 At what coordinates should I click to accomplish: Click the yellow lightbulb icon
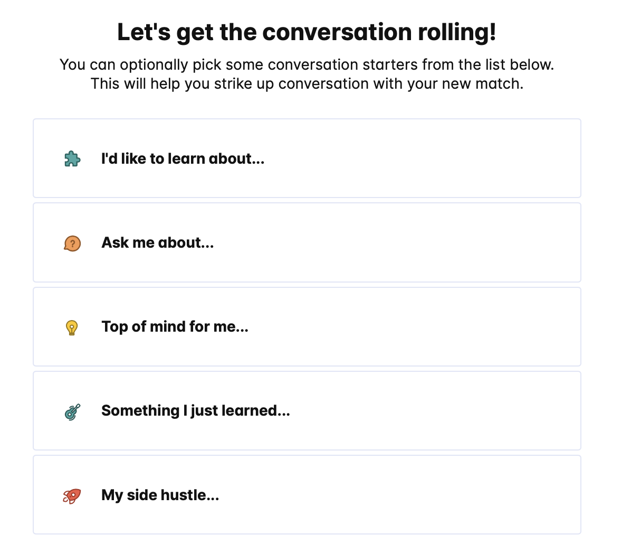tap(72, 327)
